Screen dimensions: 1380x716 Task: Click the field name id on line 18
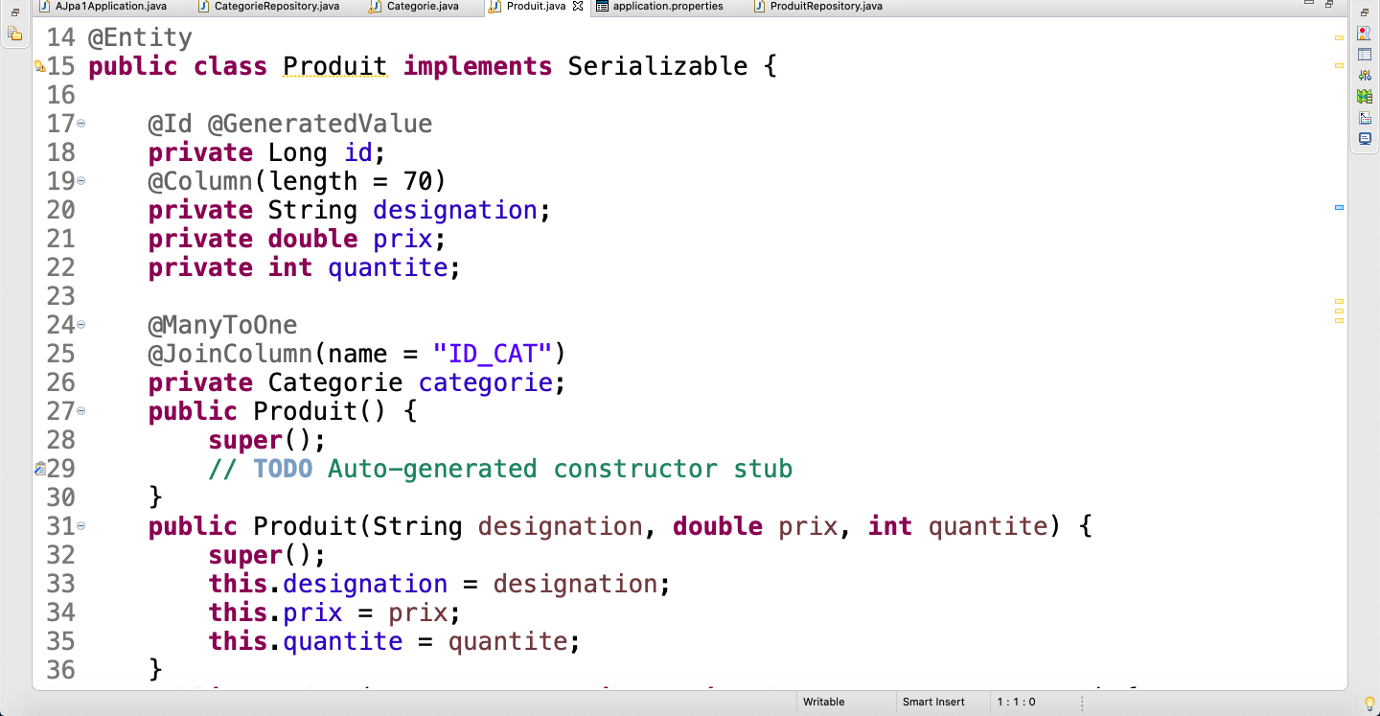(357, 152)
